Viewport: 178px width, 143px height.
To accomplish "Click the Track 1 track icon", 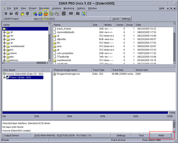I will (8, 78).
